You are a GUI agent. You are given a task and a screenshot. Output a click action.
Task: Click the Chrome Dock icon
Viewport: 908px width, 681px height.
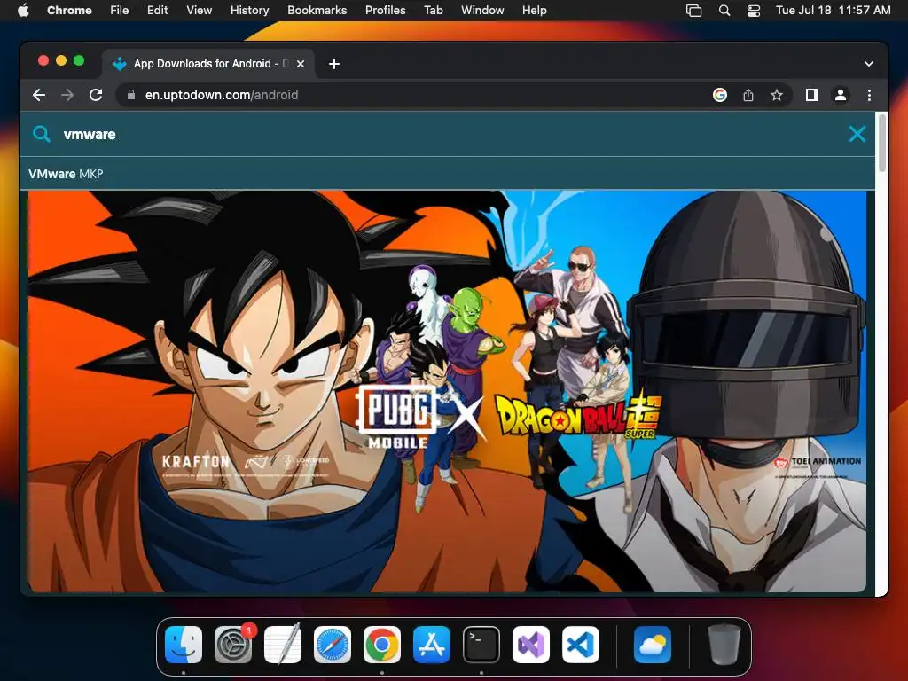tap(382, 645)
